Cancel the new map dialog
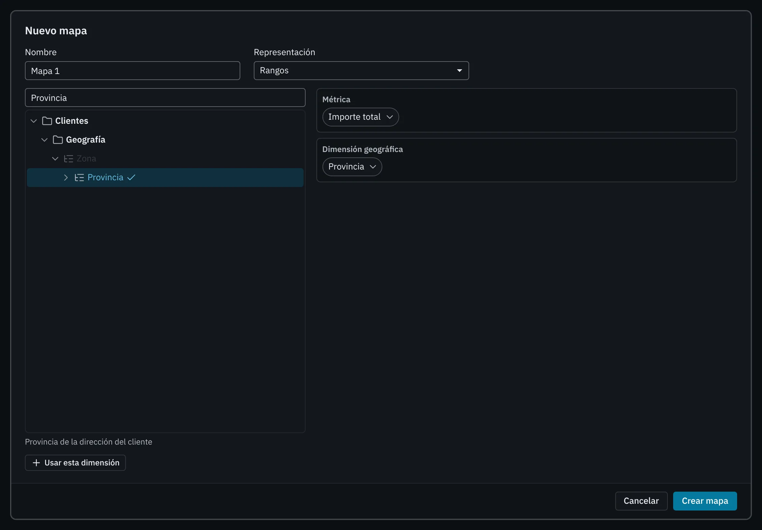 coord(641,501)
